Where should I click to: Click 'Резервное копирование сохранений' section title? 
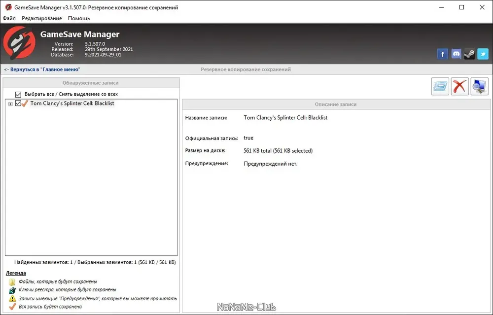pyautogui.click(x=246, y=69)
